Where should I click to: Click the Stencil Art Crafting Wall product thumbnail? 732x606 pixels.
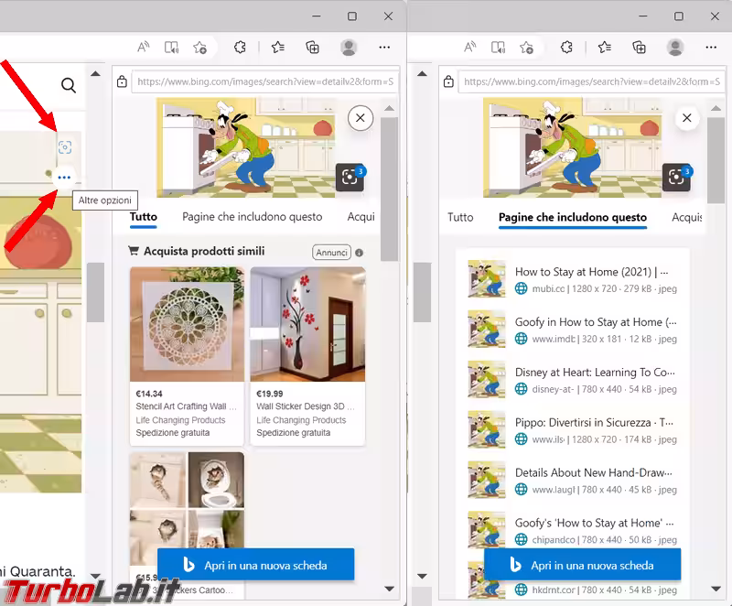(187, 324)
